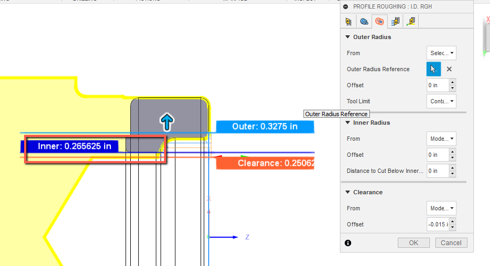Click the OK button

413,242
